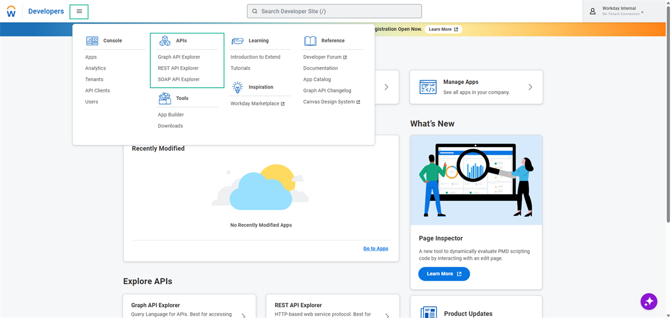This screenshot has height=318, width=671.
Task: Click the No Recently Modified Apps text
Action: pyautogui.click(x=261, y=225)
